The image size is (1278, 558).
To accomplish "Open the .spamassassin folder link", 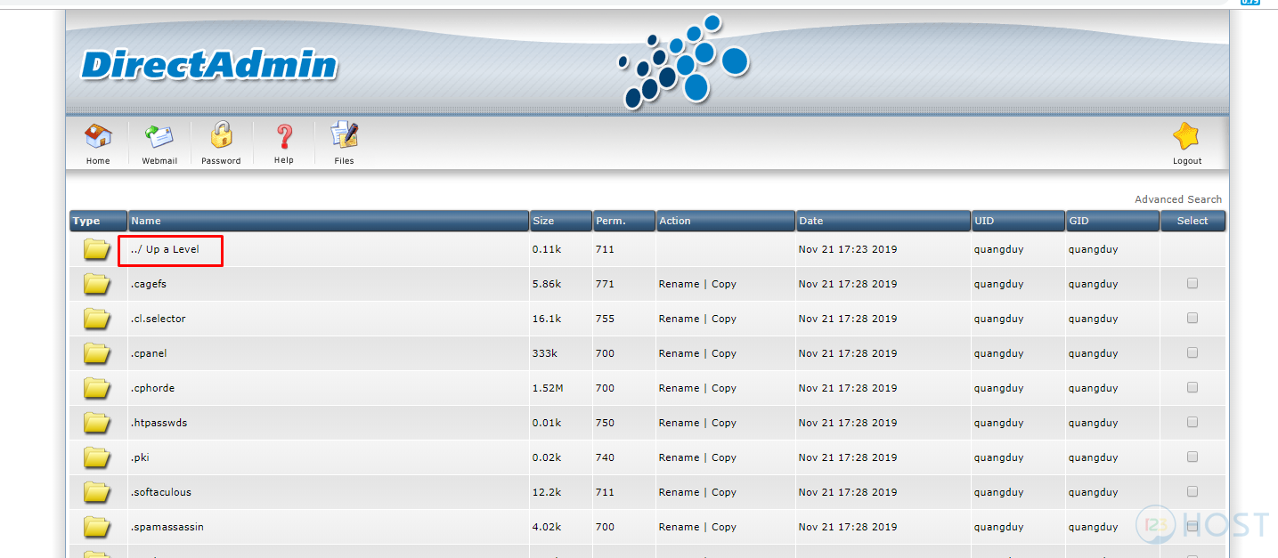I will click(167, 528).
